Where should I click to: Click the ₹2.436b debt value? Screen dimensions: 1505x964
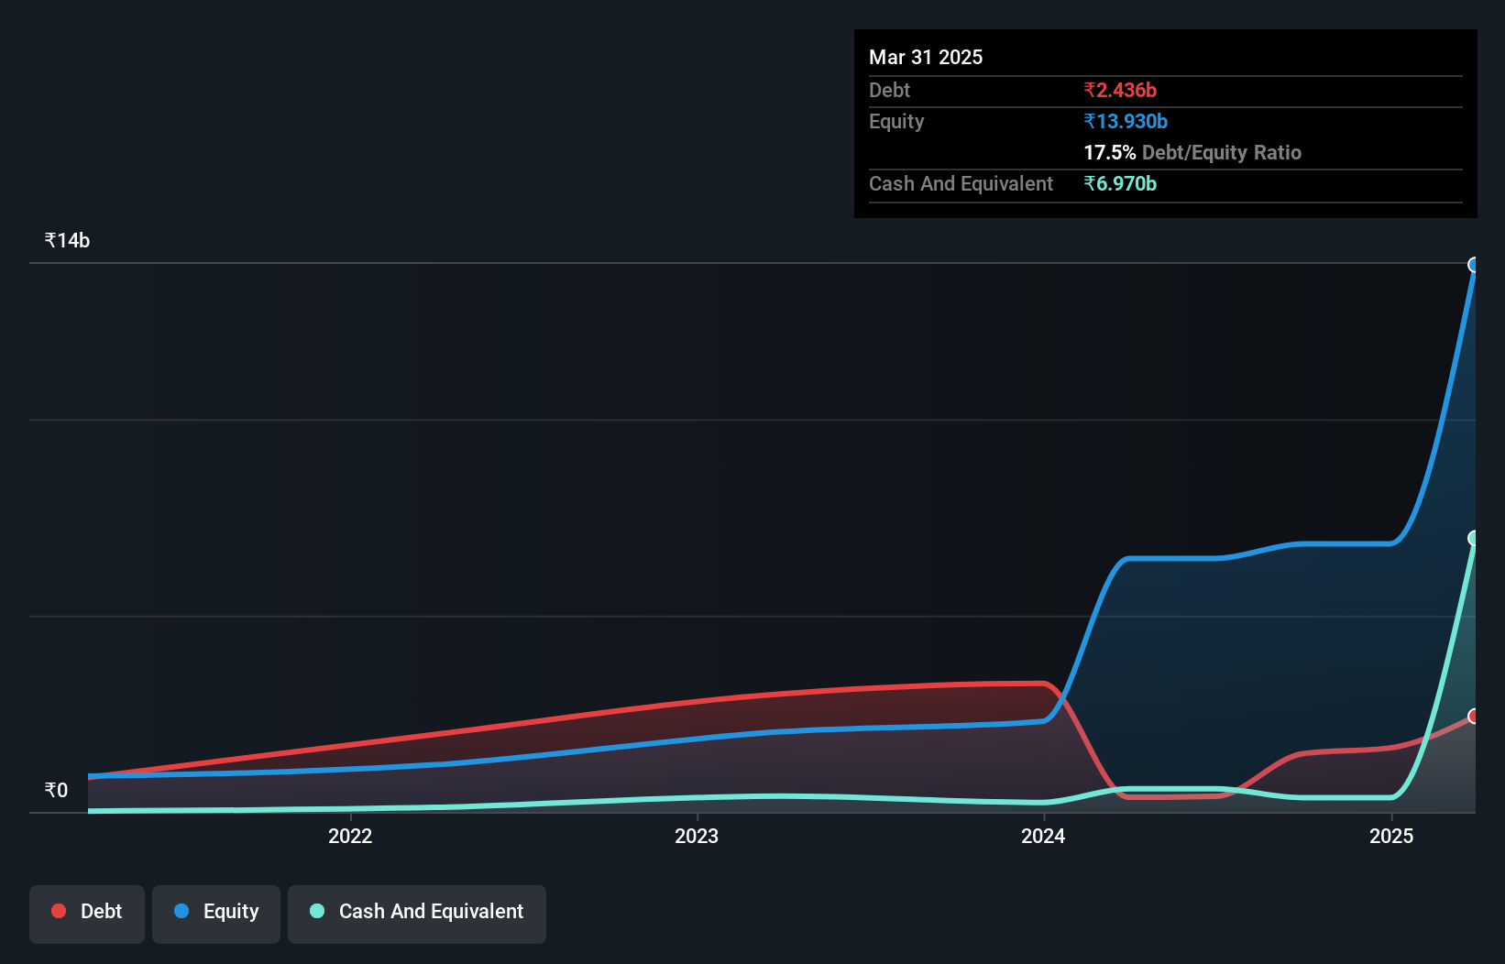[x=1120, y=90]
